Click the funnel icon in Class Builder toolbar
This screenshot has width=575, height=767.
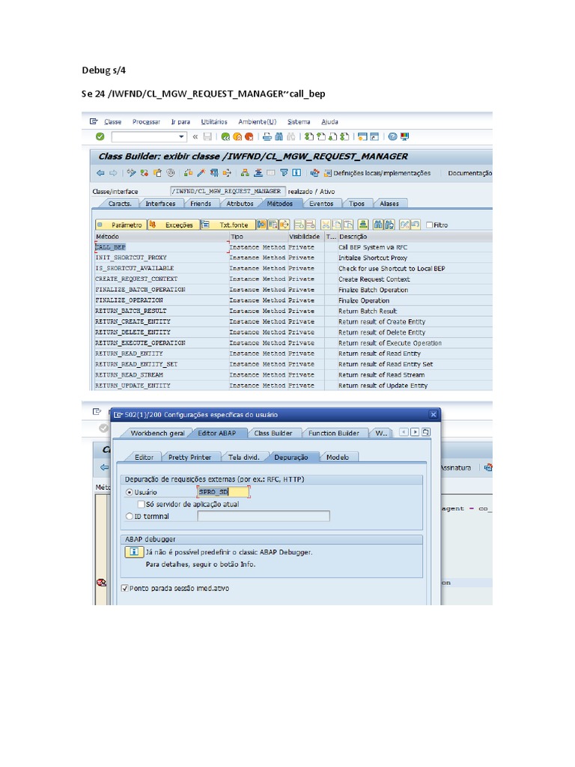pyautogui.click(x=284, y=173)
